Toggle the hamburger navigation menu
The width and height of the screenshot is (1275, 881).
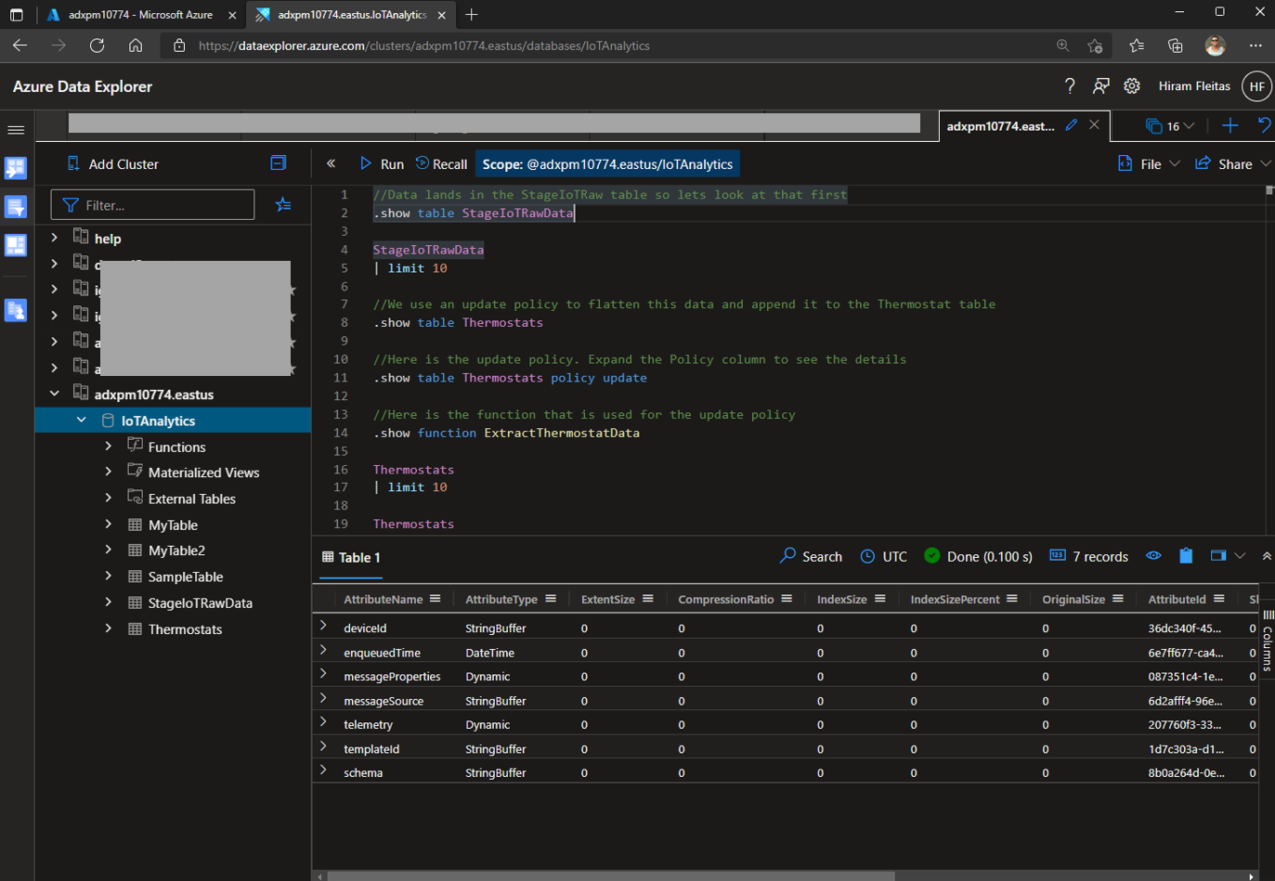[16, 130]
